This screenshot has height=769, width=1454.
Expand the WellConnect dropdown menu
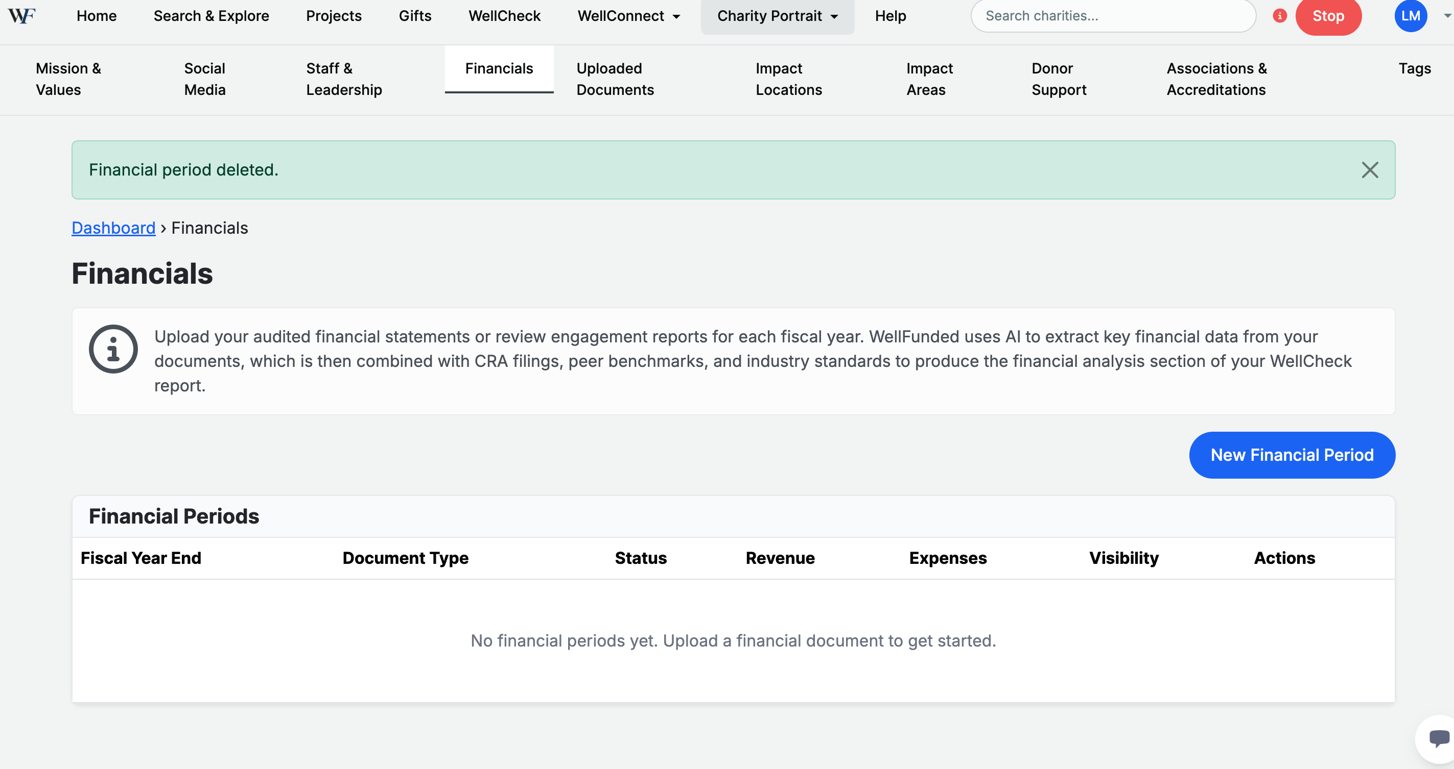tap(628, 16)
